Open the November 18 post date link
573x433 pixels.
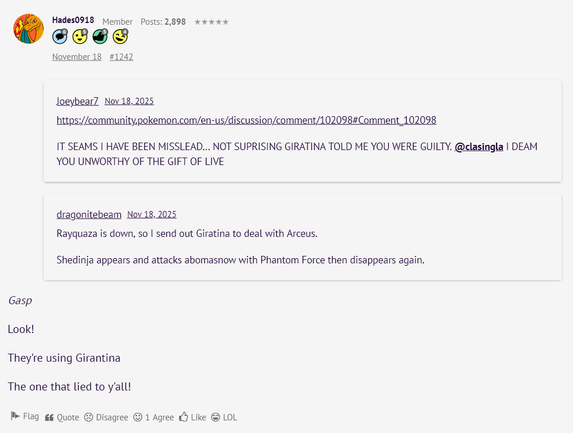pos(77,57)
